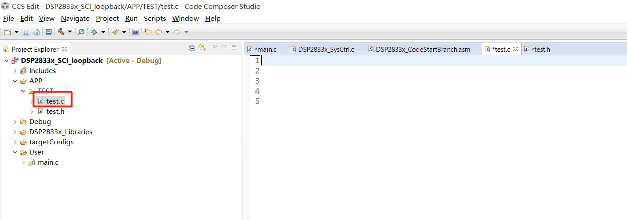Place cursor on editor line 3
Image resolution: width=627 pixels, height=220 pixels.
[444, 81]
